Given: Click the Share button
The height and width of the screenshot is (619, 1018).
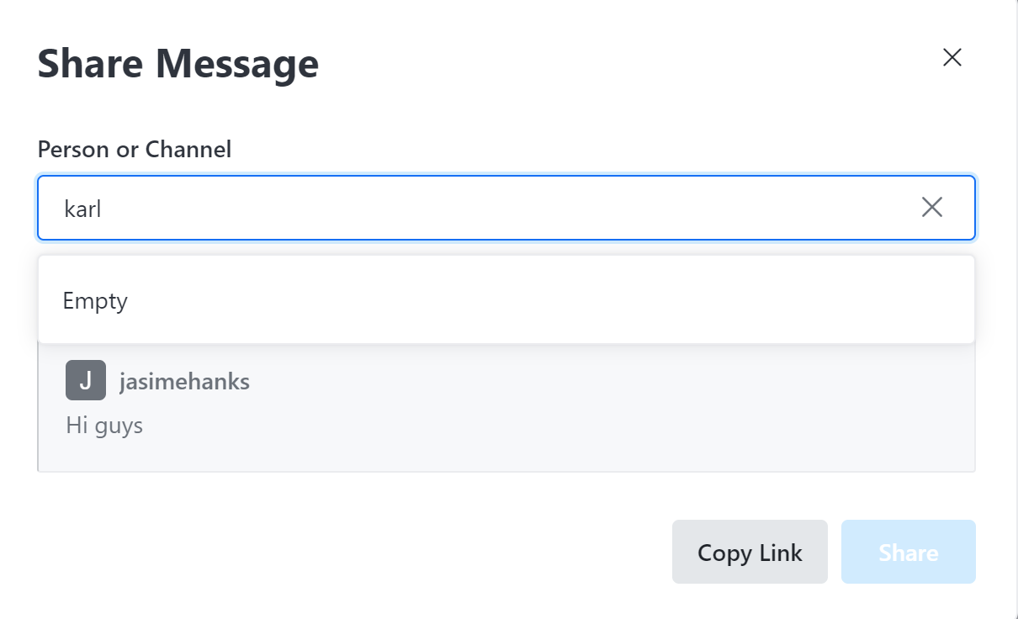Looking at the screenshot, I should click(908, 552).
